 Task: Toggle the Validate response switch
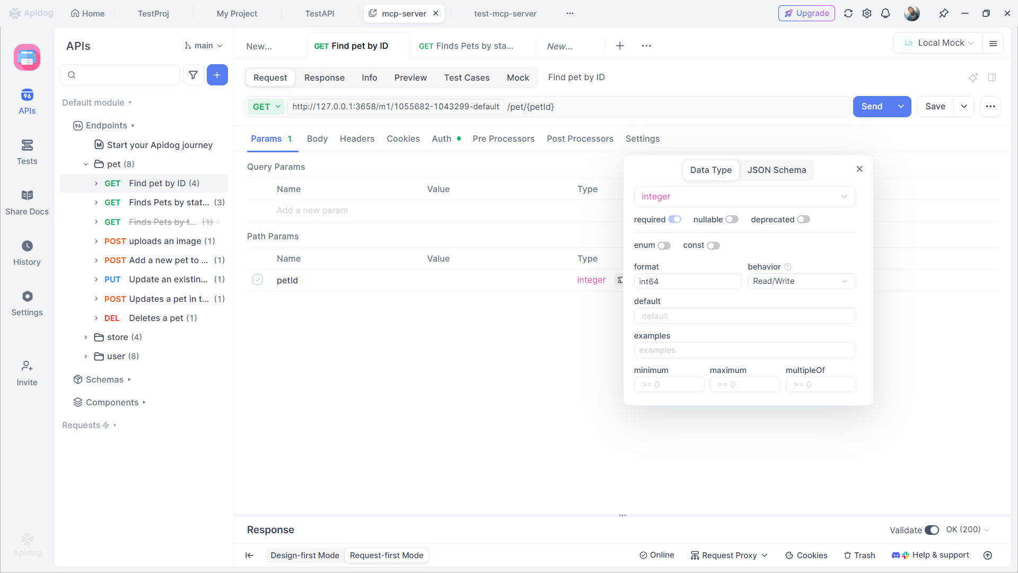(x=932, y=530)
